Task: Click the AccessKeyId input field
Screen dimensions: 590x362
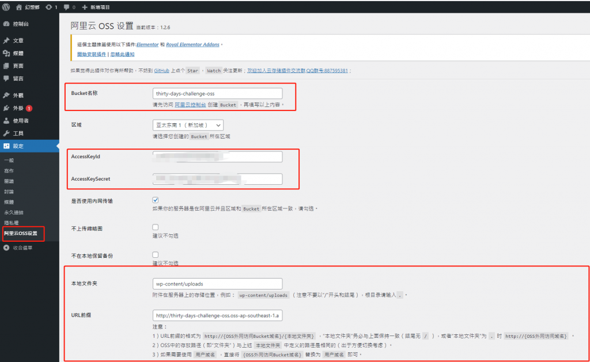Action: 217,157
